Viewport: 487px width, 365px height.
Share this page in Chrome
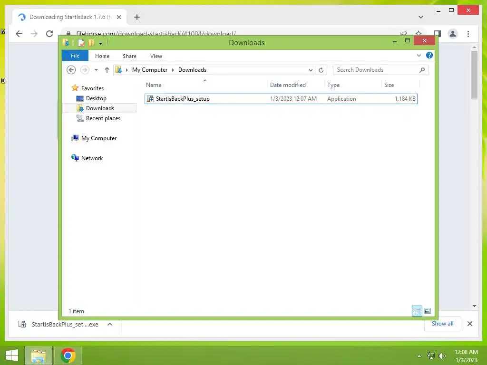click(403, 33)
